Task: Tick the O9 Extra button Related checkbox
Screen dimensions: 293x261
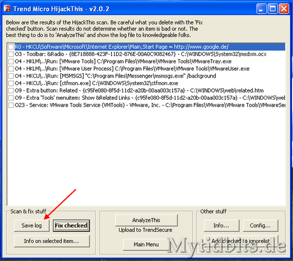Action: pos(11,91)
